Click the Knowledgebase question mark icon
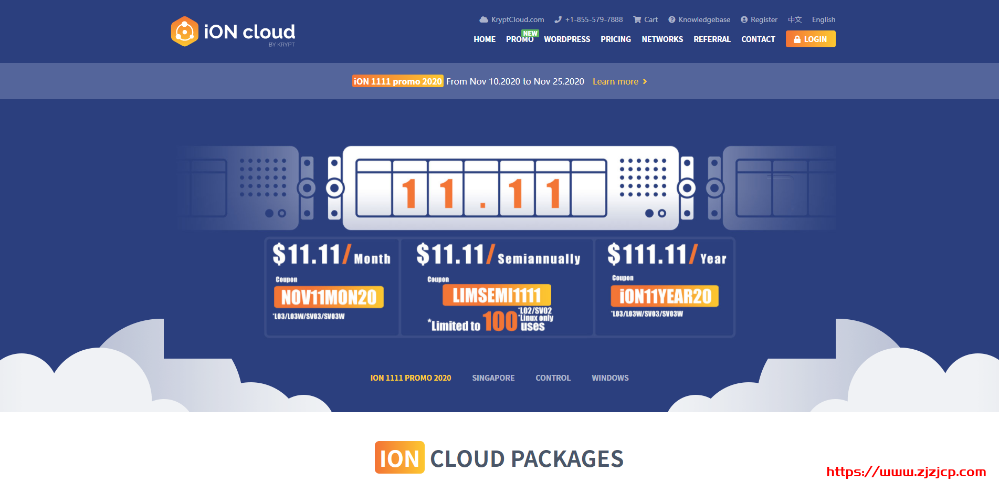Screen dimensions: 999x492 (x=671, y=19)
